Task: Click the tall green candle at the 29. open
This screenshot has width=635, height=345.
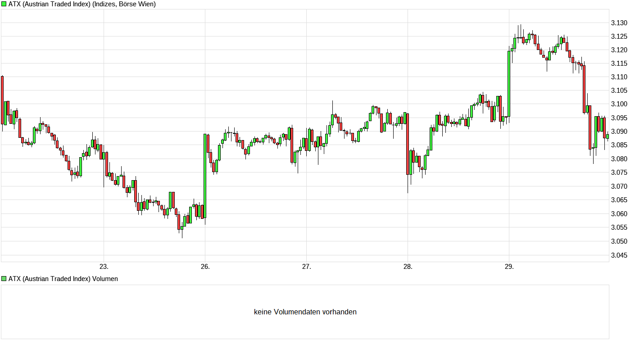Action: click(509, 84)
